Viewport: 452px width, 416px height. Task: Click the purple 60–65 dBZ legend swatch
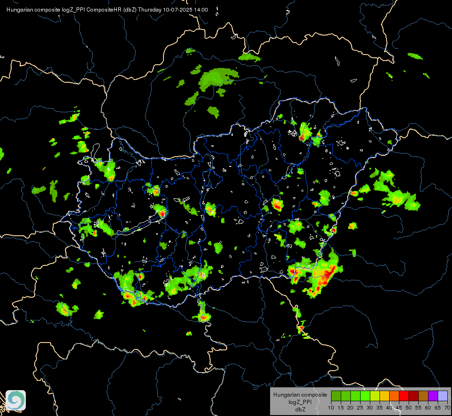(433, 396)
